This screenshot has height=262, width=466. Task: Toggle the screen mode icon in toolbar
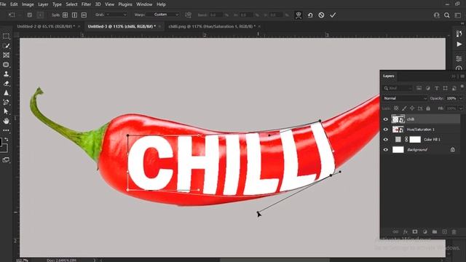click(6, 160)
